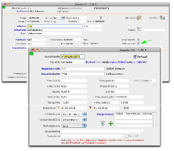
Task: Click the +999.999,00 quantity field
Action: point(106,102)
